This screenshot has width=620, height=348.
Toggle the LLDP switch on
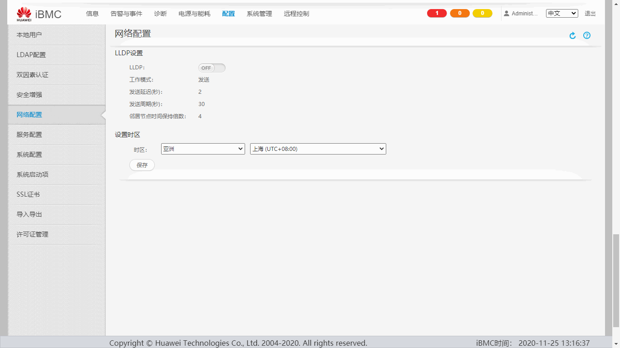(212, 68)
